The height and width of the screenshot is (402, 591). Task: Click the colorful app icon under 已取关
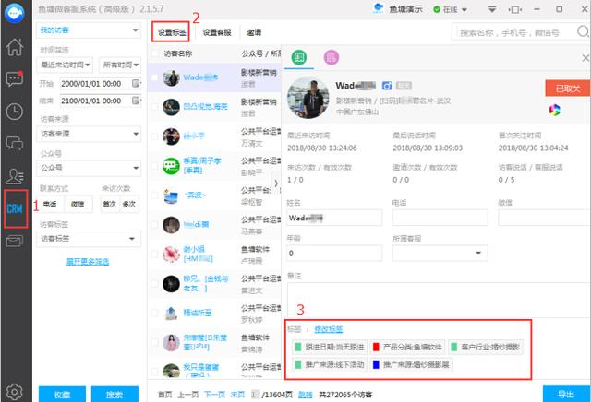tap(554, 110)
